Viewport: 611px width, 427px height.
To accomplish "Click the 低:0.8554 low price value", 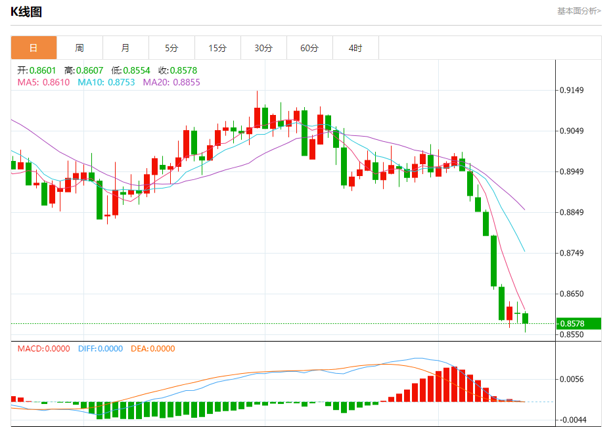I will click(131, 70).
